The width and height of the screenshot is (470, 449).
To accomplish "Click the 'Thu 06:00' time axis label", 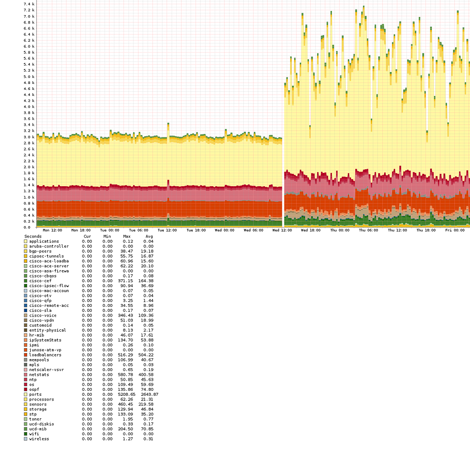I will (x=369, y=230).
